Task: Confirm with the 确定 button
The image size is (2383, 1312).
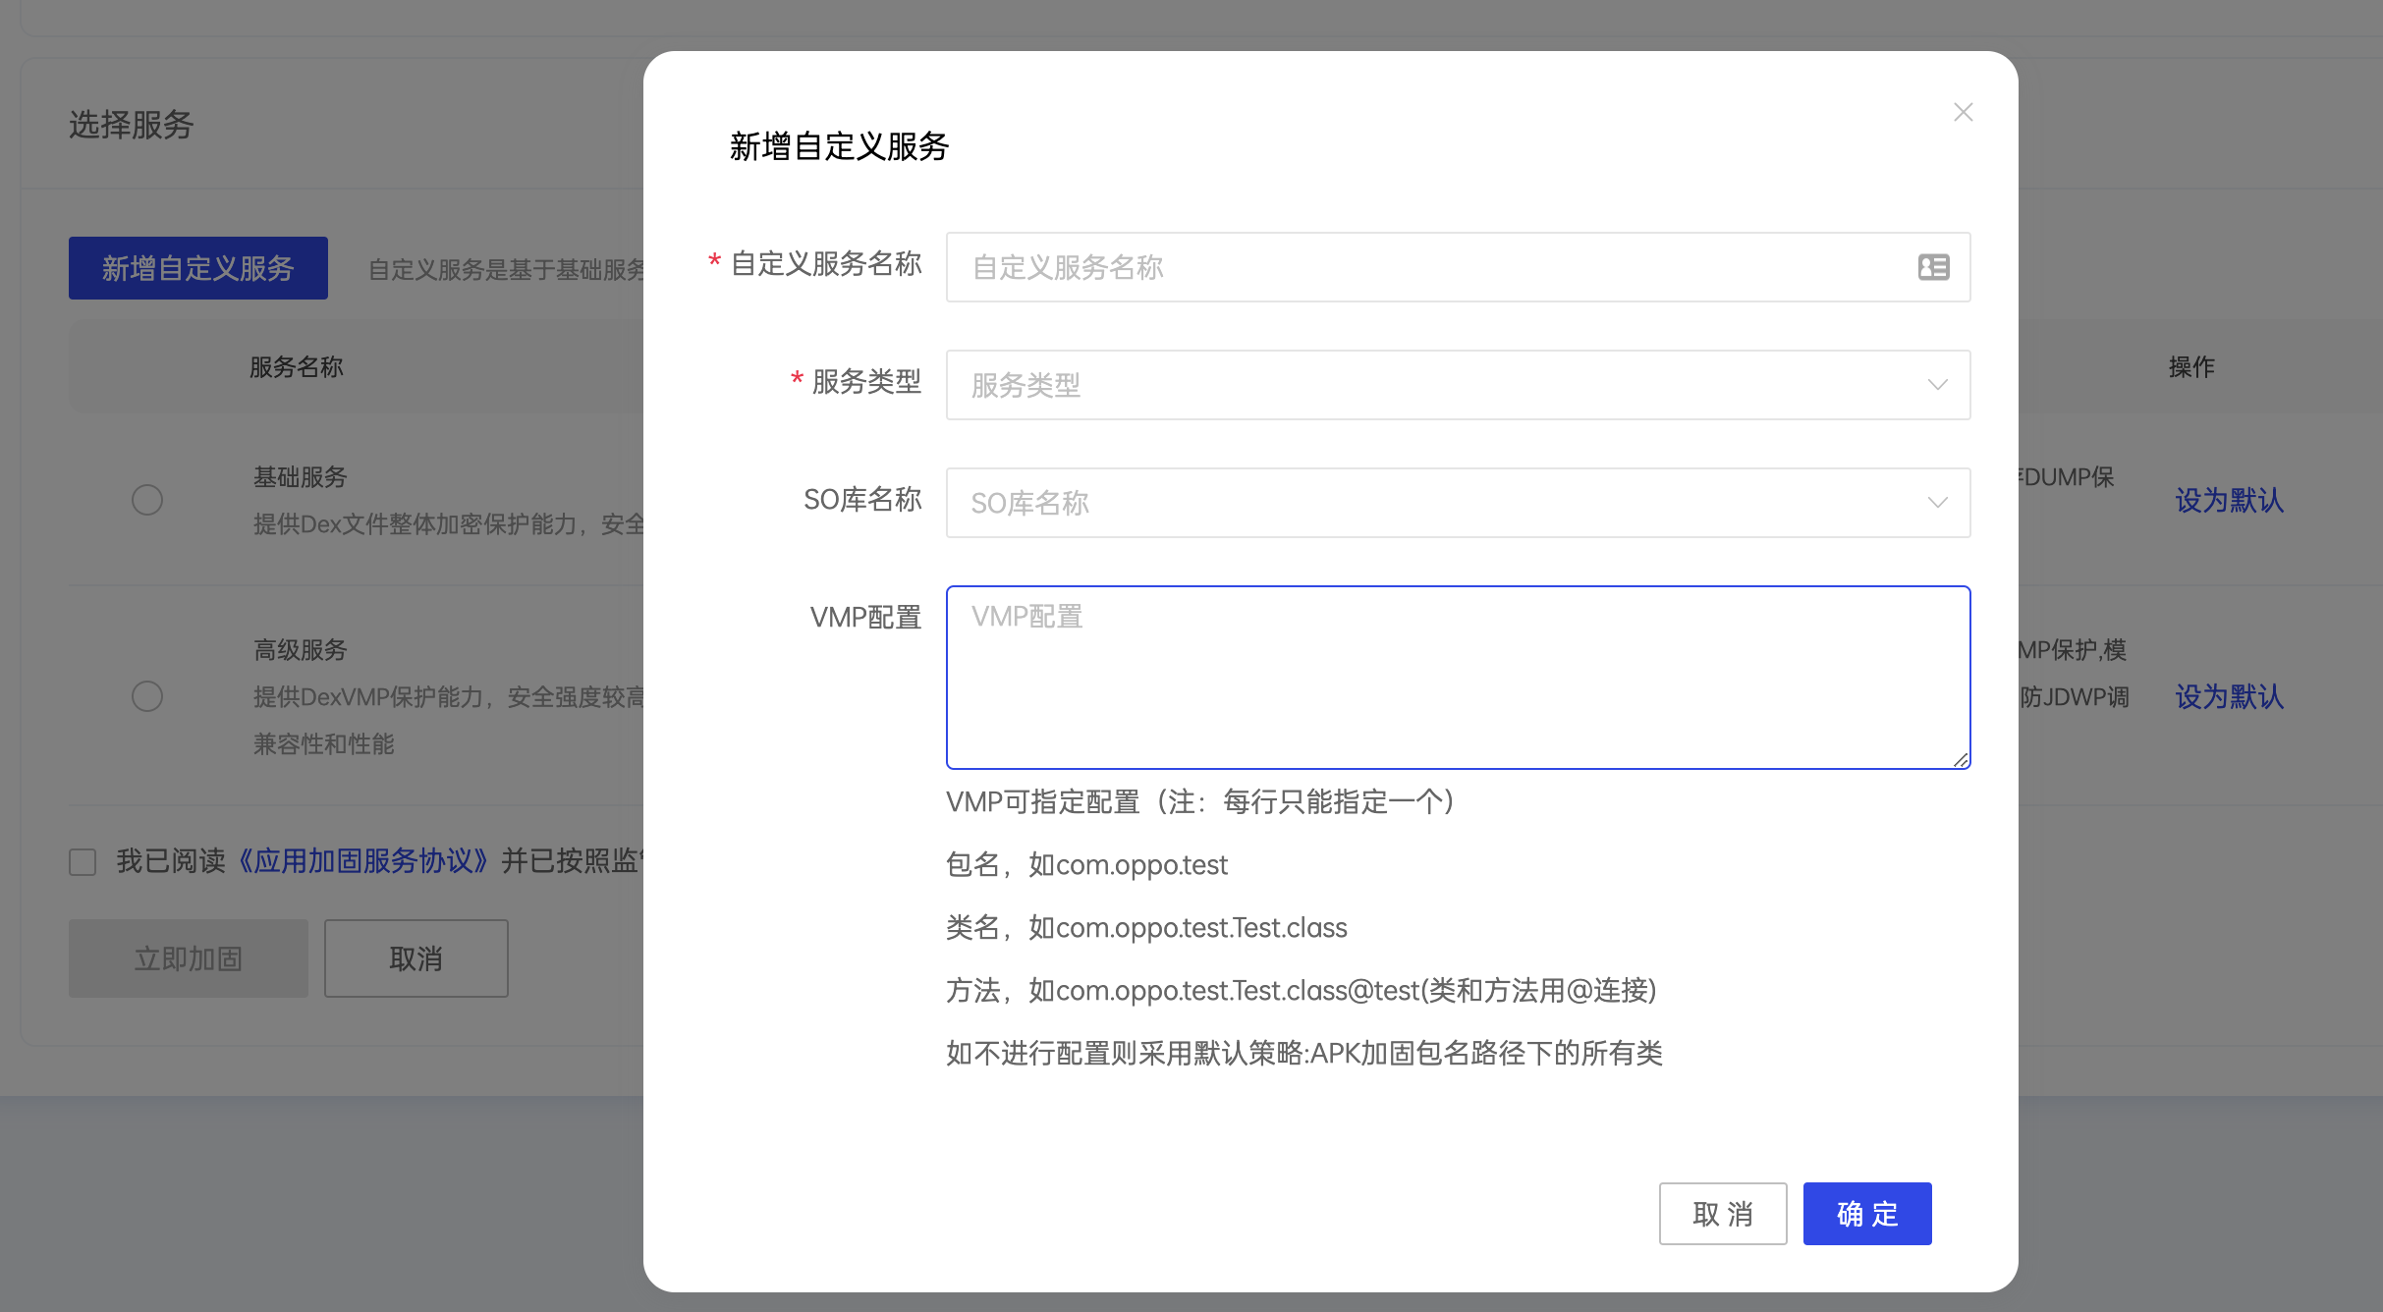Action: point(1867,1214)
